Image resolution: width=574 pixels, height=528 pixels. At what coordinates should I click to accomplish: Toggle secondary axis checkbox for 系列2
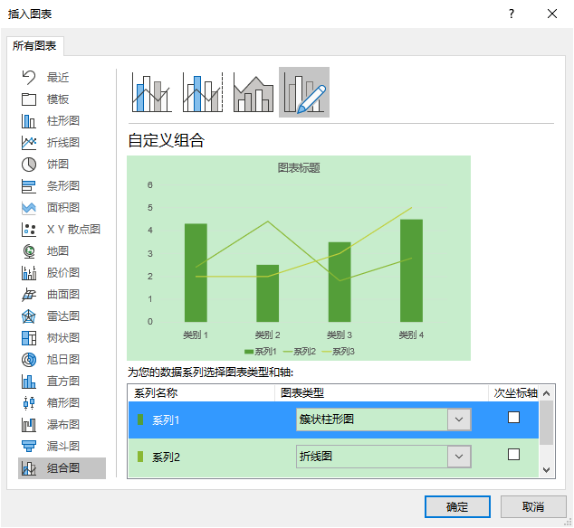(x=513, y=455)
